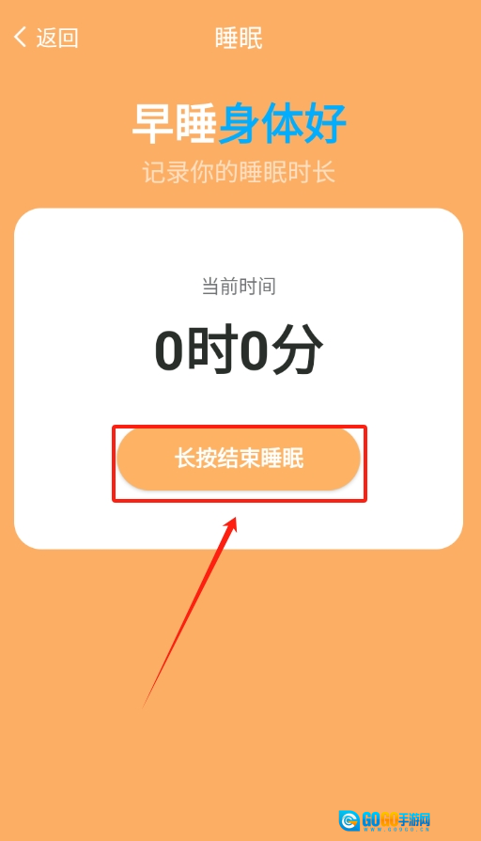Click the 0分 minute digit
This screenshot has height=841, width=481.
tap(281, 350)
